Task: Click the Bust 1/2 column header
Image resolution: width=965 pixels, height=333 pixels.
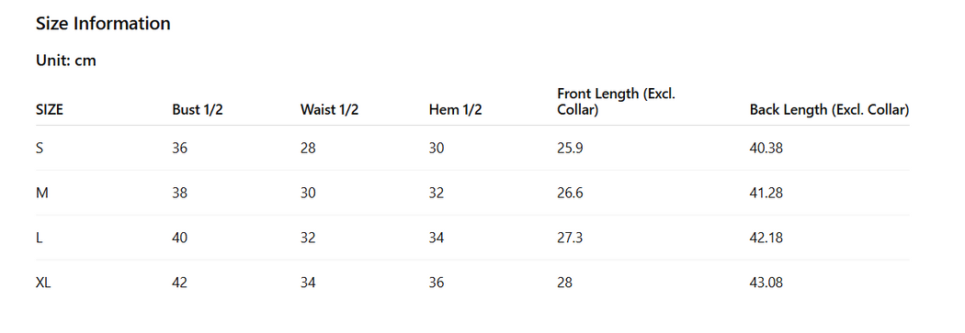Action: (198, 110)
